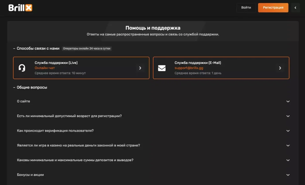The width and height of the screenshot is (305, 185).
Task: Expand the casino legality question
Action: coord(78,145)
